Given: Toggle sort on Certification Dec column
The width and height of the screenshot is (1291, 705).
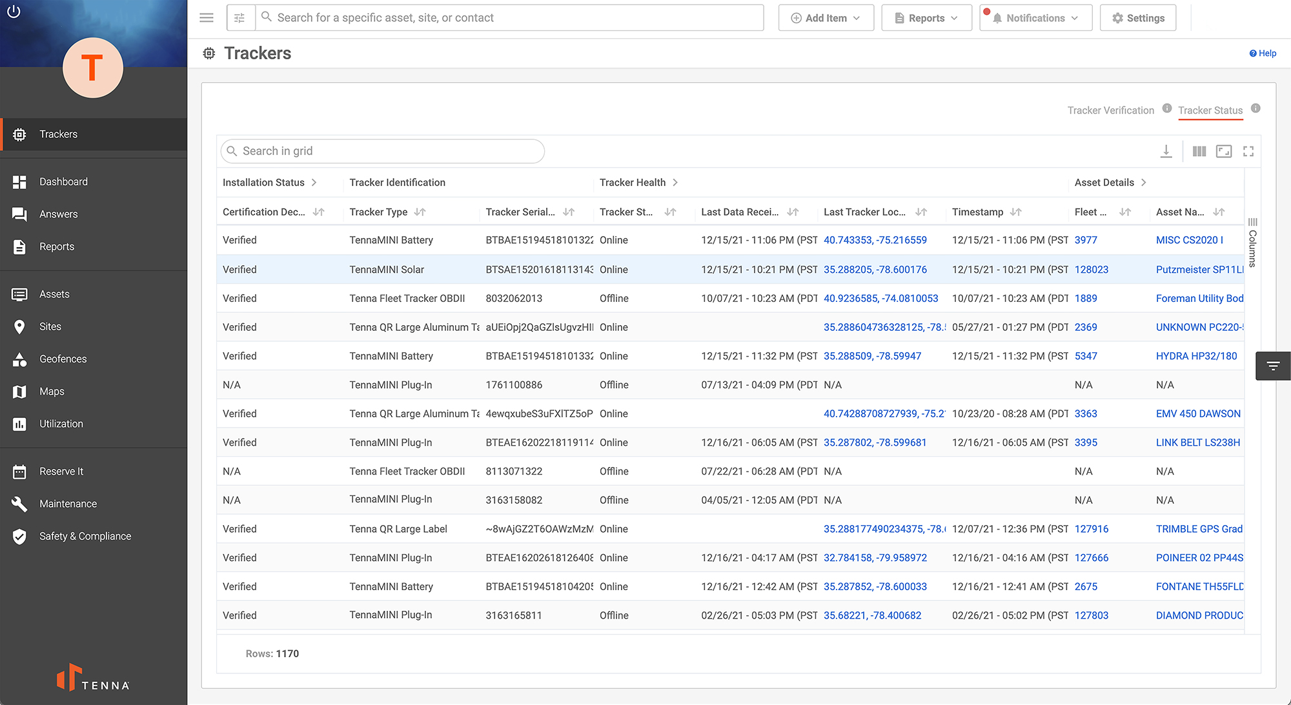Looking at the screenshot, I should pyautogui.click(x=318, y=212).
